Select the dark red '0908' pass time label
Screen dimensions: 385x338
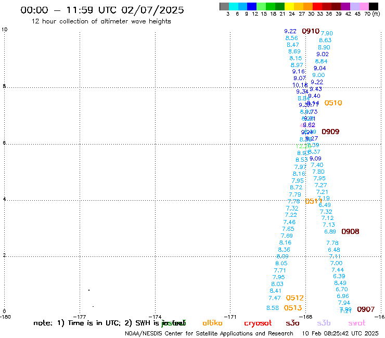pyautogui.click(x=350, y=231)
